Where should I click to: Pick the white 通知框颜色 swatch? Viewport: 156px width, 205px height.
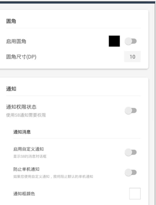pos(135,194)
